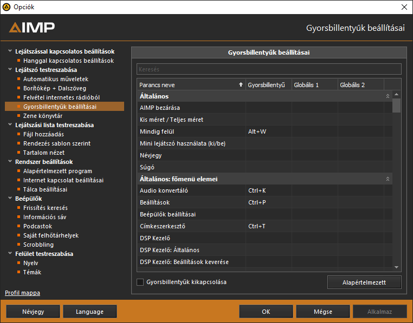Image resolution: width=413 pixels, height=323 pixels.
Task: Click scrollbar up arrow in hotkey list
Action: click(396, 94)
